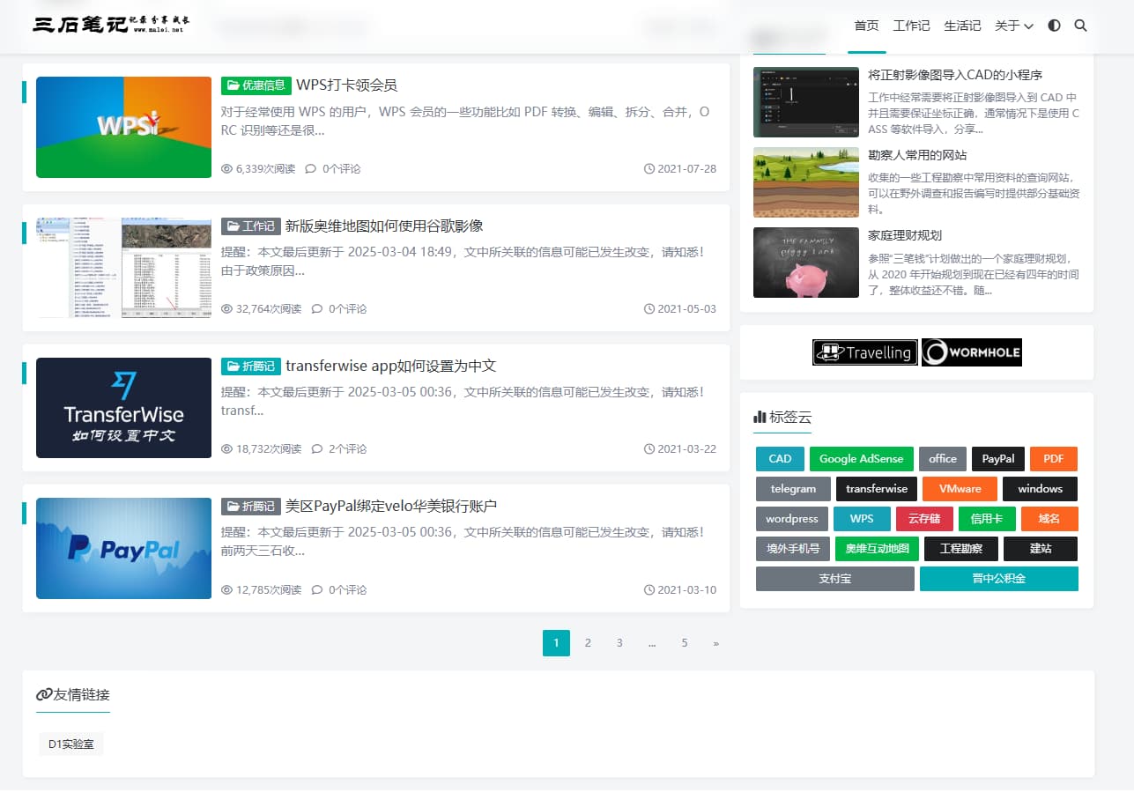Click the comment bubble icon on the WPS article
Screen dimensions: 1134x807
pos(310,168)
